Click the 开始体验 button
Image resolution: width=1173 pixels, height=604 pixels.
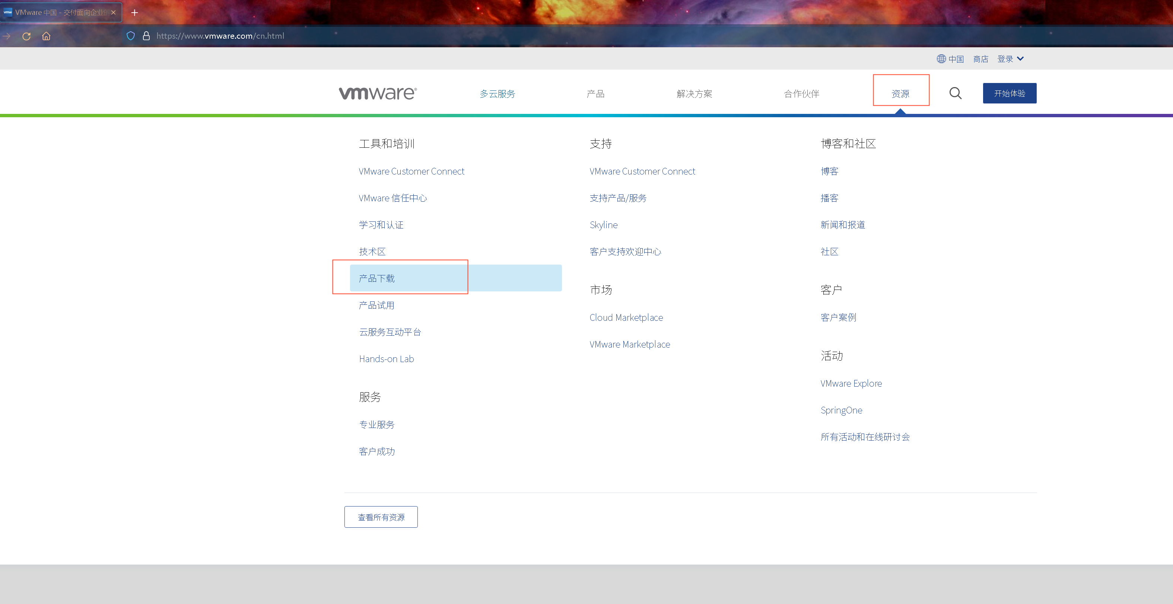pyautogui.click(x=1009, y=93)
